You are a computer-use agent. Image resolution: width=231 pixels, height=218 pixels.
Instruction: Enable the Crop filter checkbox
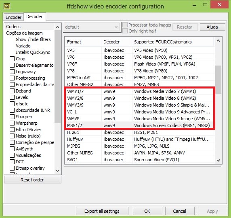point(12,59)
